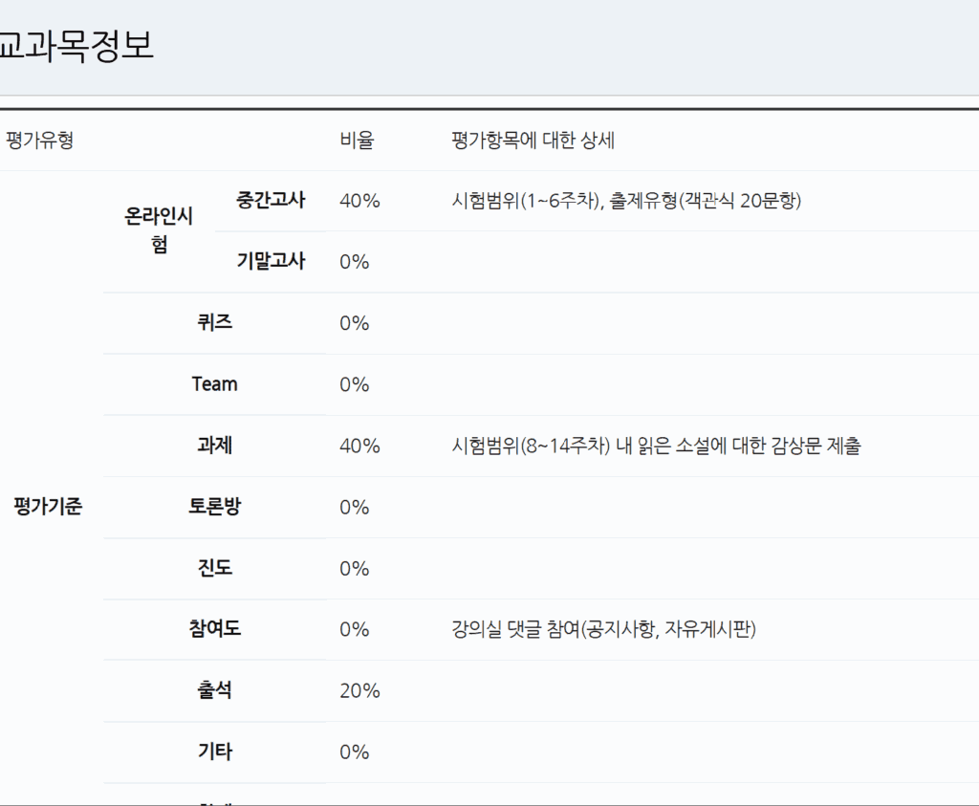
Task: Click the 참여도 row label
Action: [x=214, y=629]
